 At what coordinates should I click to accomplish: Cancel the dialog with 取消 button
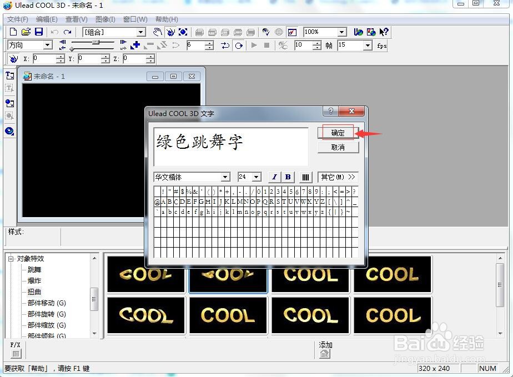tap(338, 147)
